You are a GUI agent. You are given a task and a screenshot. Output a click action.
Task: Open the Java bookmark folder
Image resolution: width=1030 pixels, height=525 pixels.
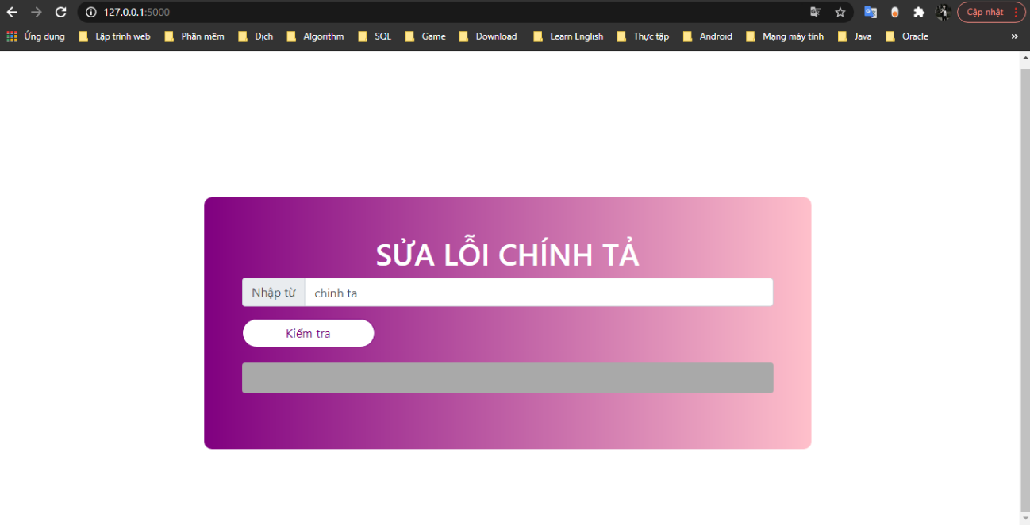pyautogui.click(x=854, y=36)
